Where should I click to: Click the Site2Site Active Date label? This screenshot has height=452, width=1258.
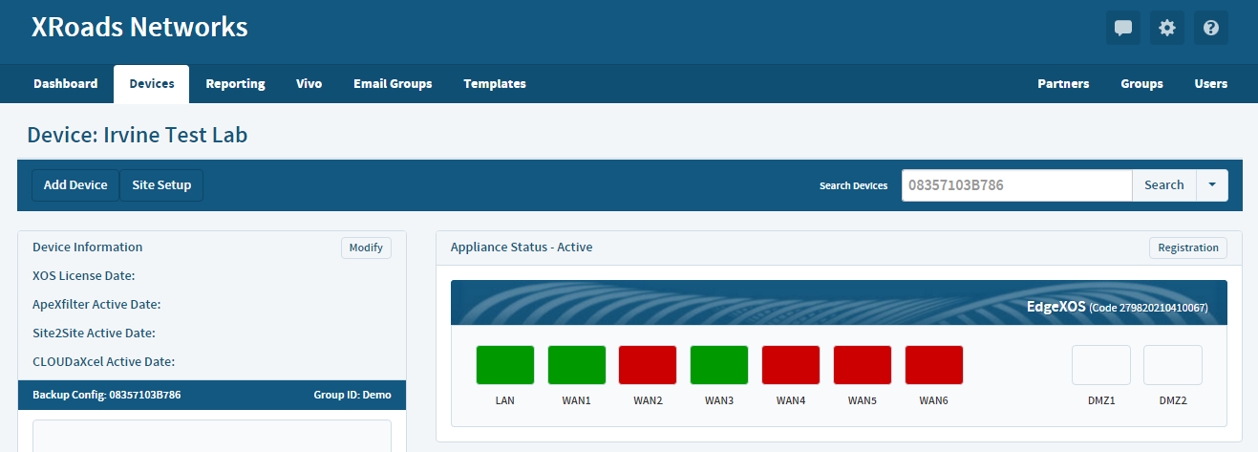click(x=94, y=334)
